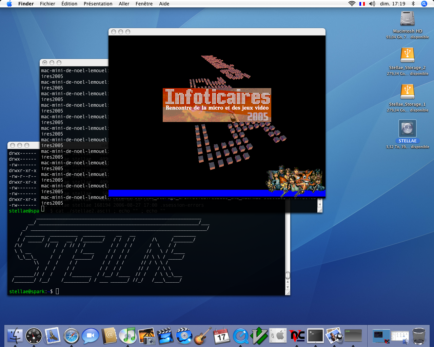This screenshot has height=347, width=434.
Task: Click the gray screen app icon beside Preview
Action: coord(353,336)
